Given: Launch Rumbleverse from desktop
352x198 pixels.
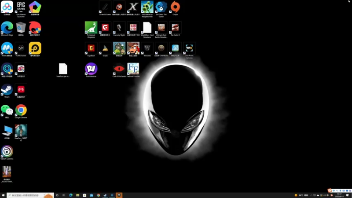Looking at the screenshot, I should pos(91,70).
